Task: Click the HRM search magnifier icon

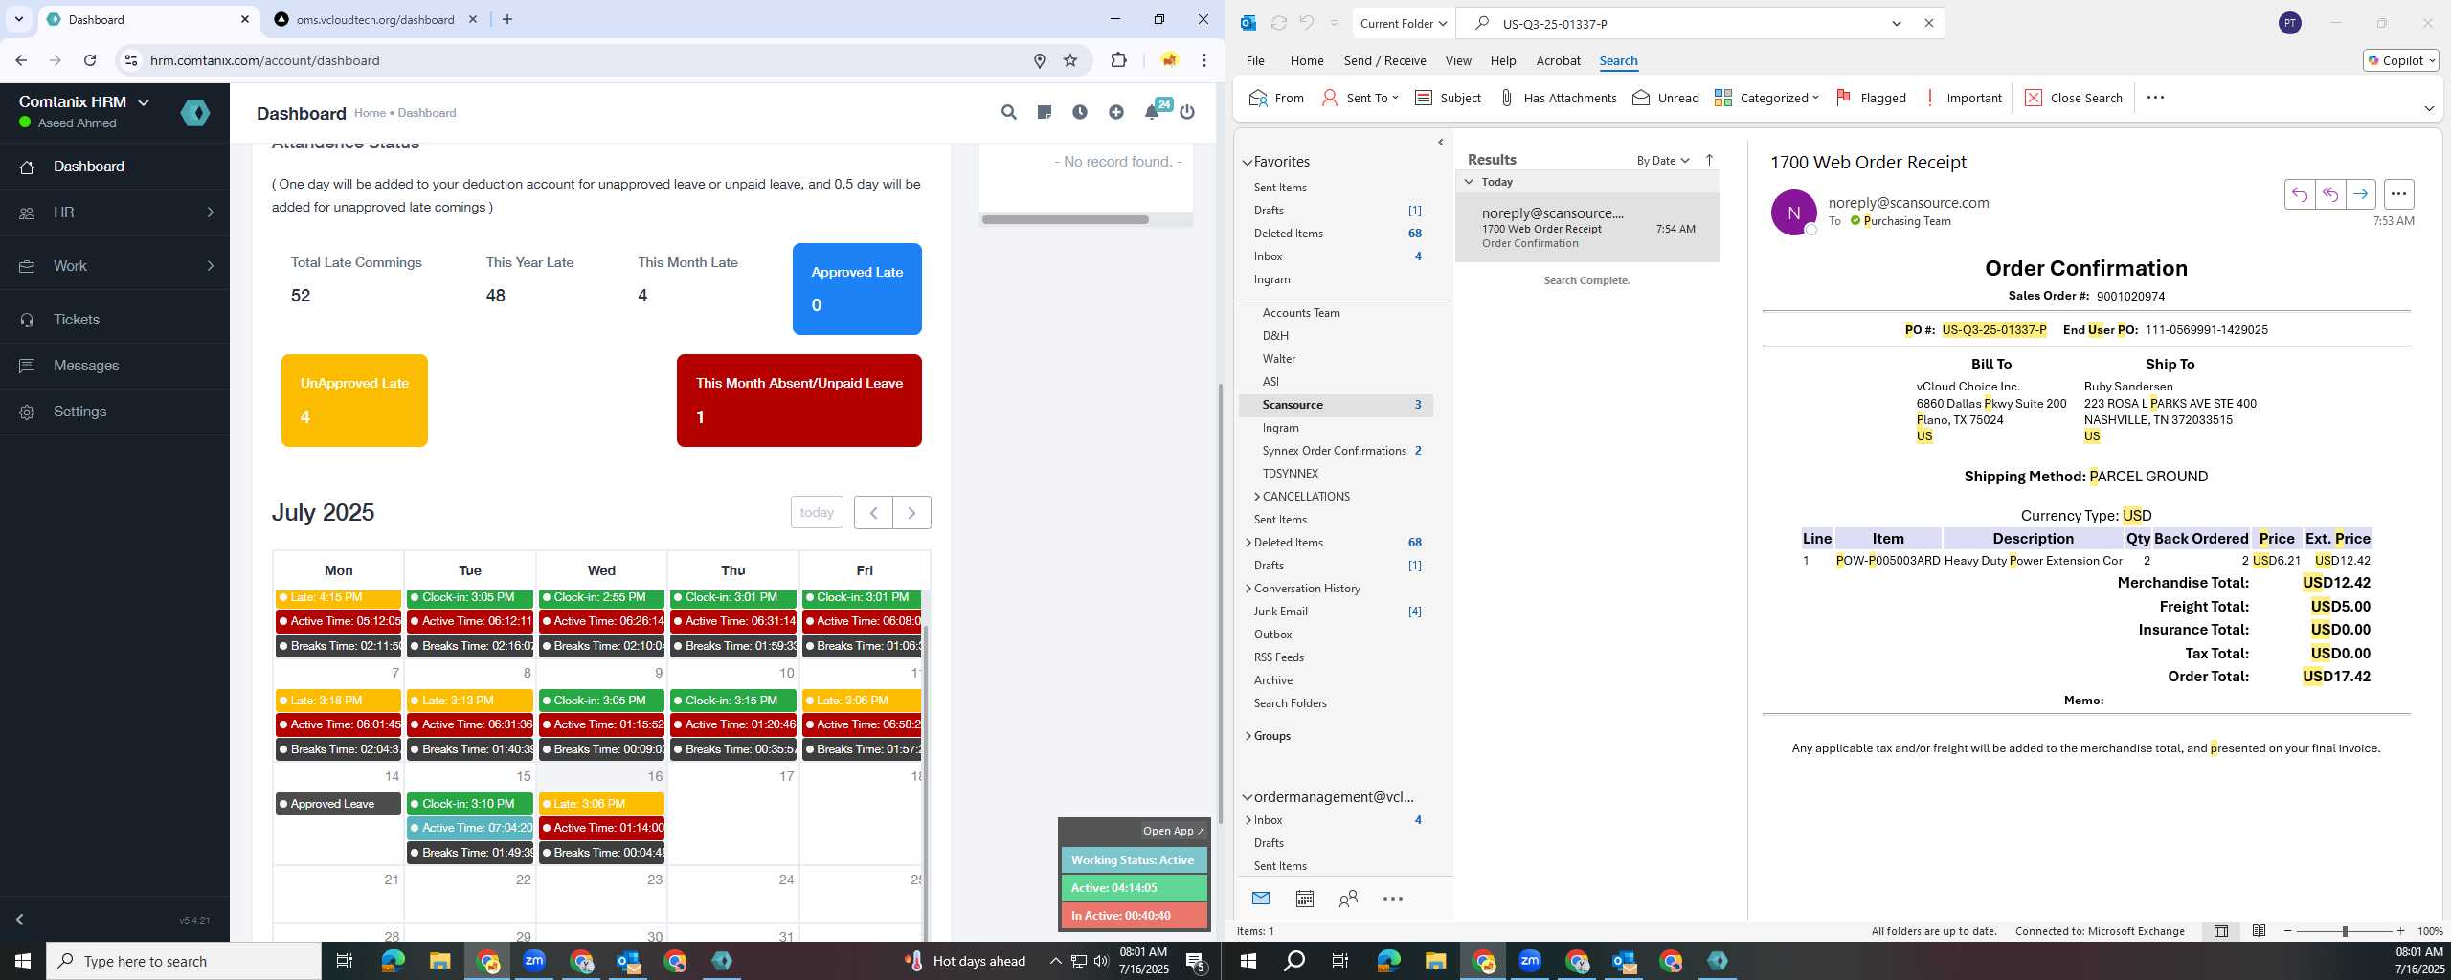Action: [x=1008, y=112]
